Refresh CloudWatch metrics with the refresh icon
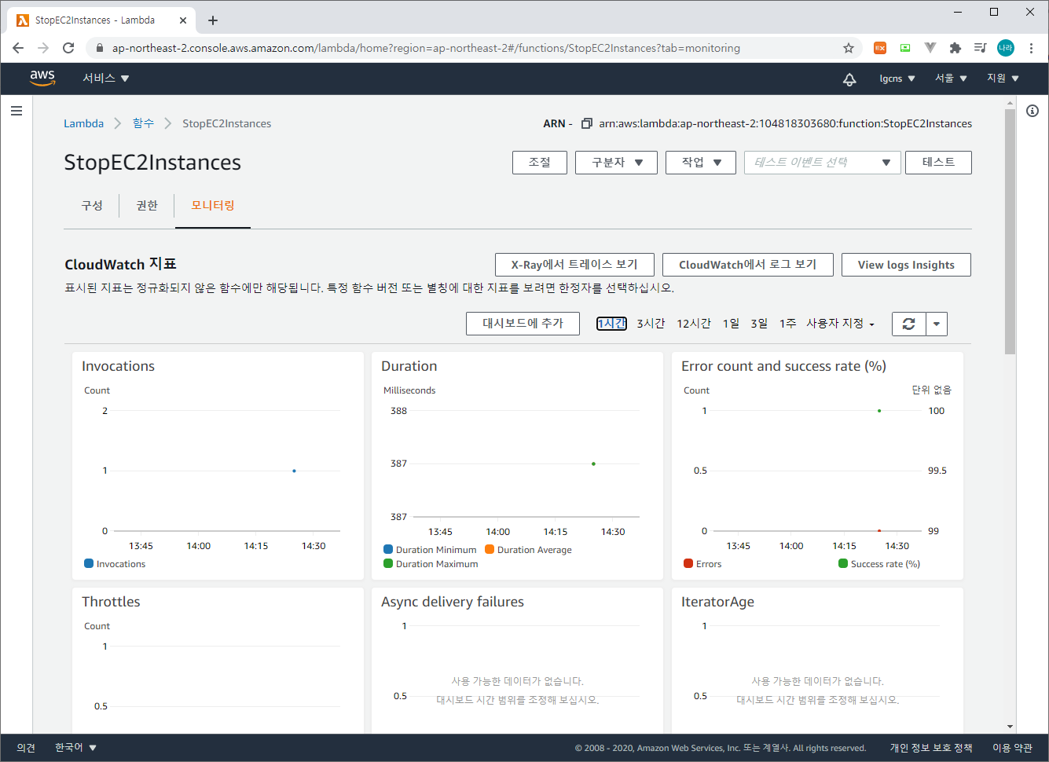The width and height of the screenshot is (1049, 762). click(909, 324)
